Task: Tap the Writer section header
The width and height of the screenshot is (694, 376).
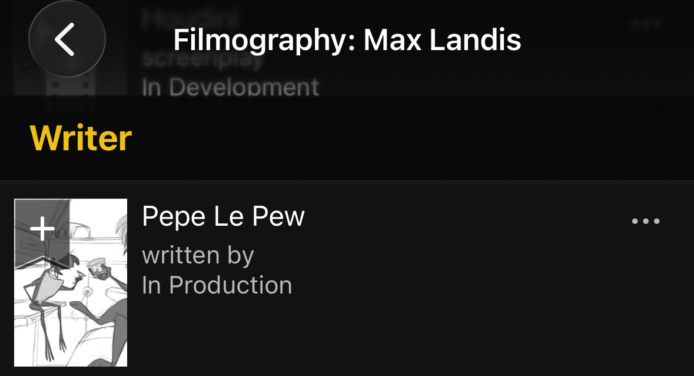Action: 81,138
